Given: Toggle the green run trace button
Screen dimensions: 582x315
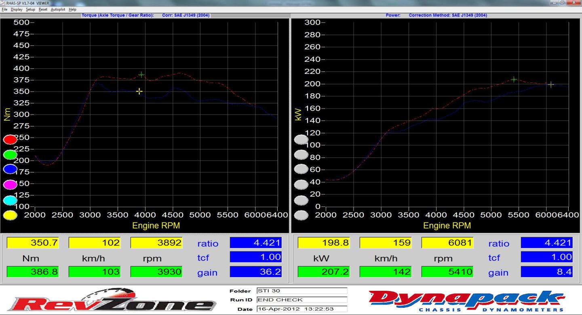Looking at the screenshot, I should [x=10, y=155].
